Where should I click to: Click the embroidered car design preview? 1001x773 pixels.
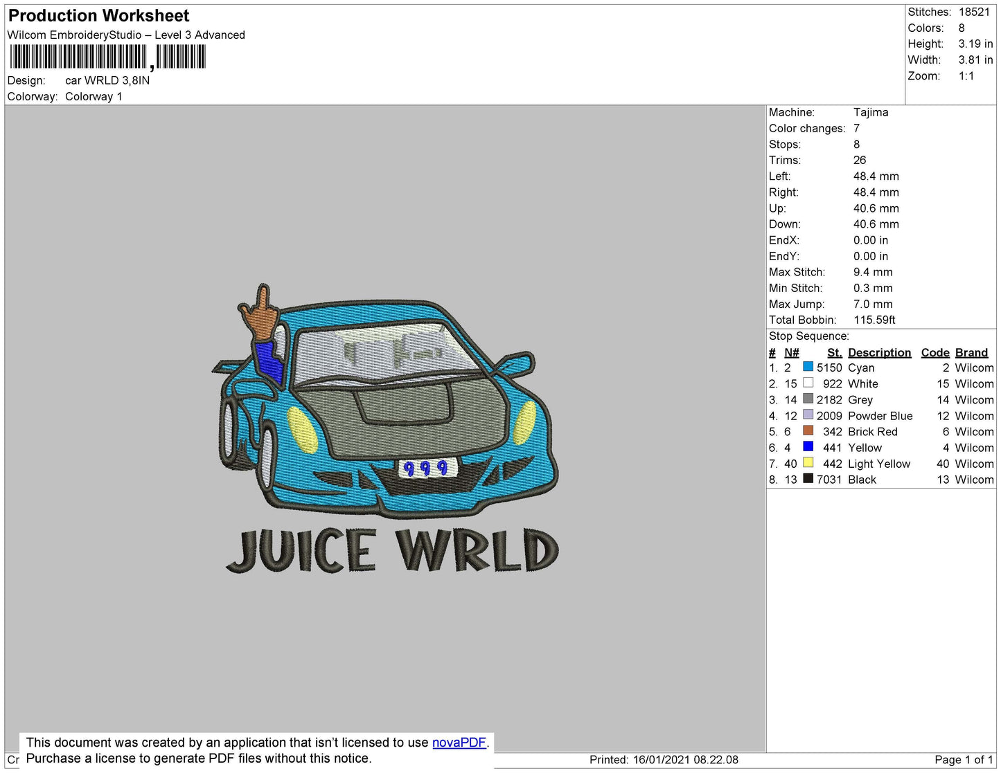click(385, 400)
